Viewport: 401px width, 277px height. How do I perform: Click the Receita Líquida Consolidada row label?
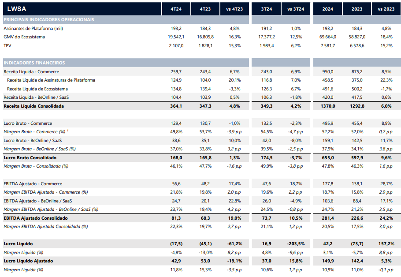[x=34, y=106]
